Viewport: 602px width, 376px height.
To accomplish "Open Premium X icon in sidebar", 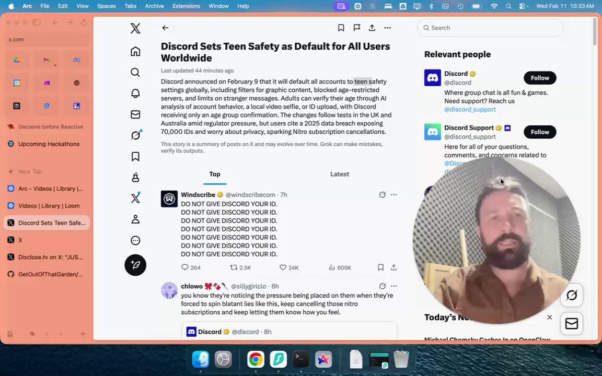I will click(x=135, y=198).
